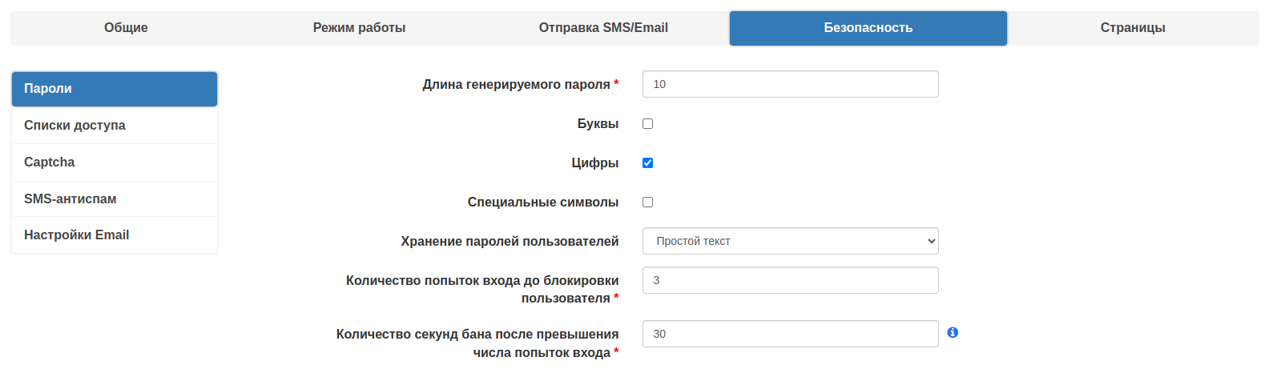Open Настройки Email in the sidebar
1265x385 pixels.
[x=115, y=235]
